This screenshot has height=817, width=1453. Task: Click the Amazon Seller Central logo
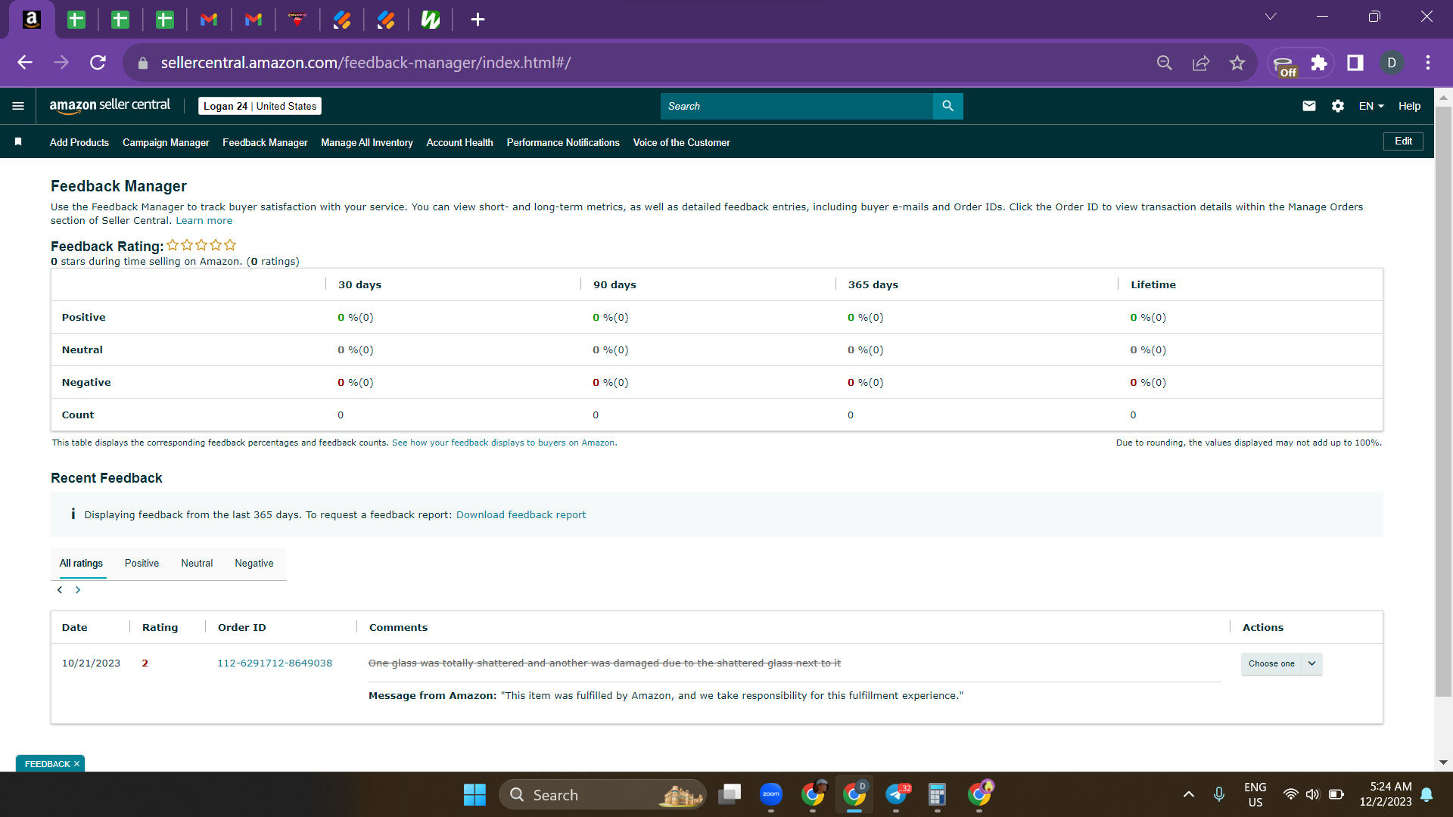110,106
